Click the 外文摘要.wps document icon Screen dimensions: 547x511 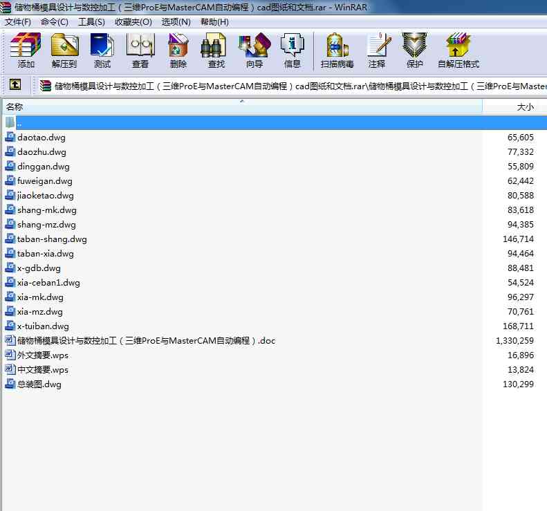click(10, 355)
